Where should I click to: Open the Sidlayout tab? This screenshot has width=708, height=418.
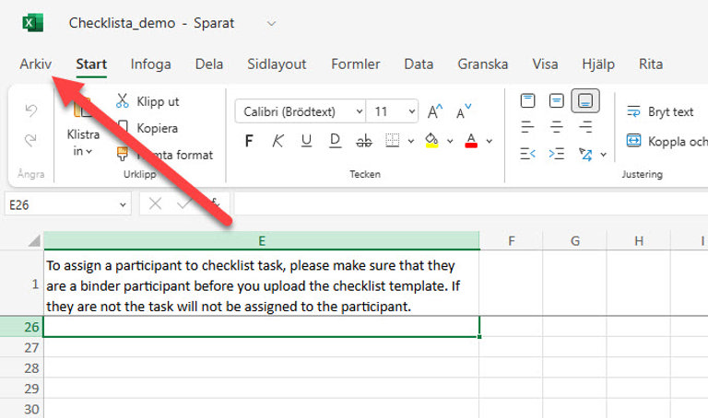click(x=277, y=64)
